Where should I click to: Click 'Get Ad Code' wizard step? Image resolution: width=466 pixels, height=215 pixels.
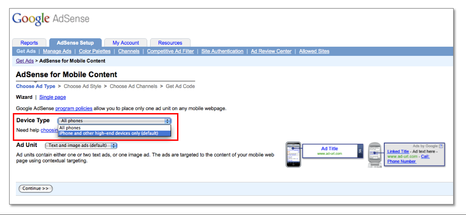[x=180, y=86]
